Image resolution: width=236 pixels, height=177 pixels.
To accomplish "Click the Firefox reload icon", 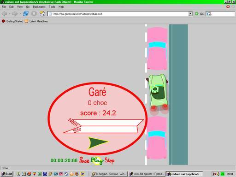I will pos(26,14).
